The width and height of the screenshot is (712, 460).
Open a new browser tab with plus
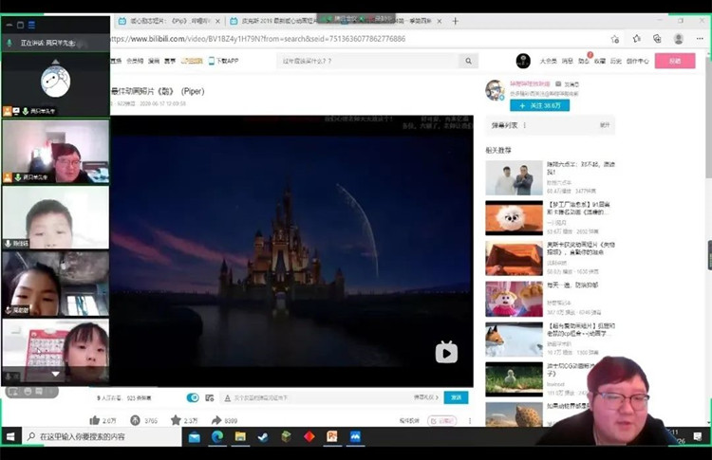pyautogui.click(x=455, y=21)
